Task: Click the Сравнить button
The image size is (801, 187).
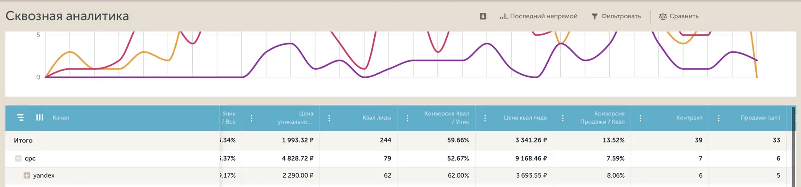Action: tap(679, 16)
